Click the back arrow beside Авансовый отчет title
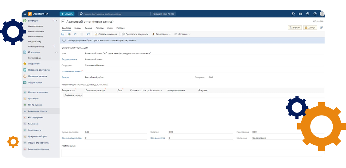This screenshot has height=168, width=346. [63, 22]
